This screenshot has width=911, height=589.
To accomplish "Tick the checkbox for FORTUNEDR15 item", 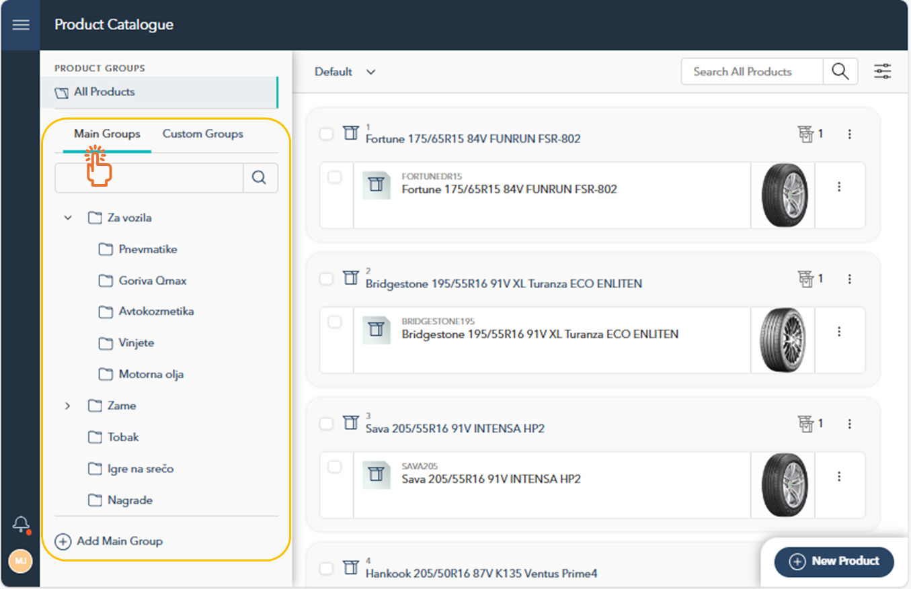I will pyautogui.click(x=334, y=177).
